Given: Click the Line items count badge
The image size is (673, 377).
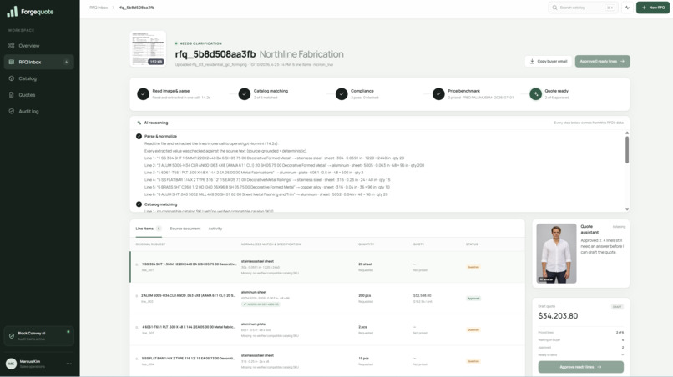Looking at the screenshot, I should [x=159, y=229].
